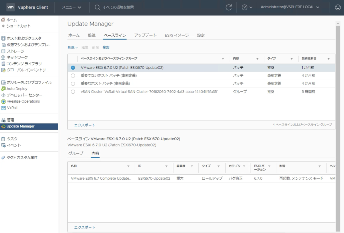Image resolution: width=344 pixels, height=233 pixels.
Task: Click the VMware vm logo
Action: point(11,7)
